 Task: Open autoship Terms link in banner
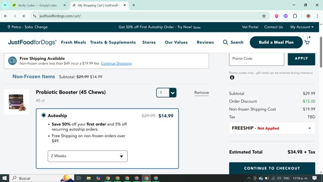pos(197,27)
